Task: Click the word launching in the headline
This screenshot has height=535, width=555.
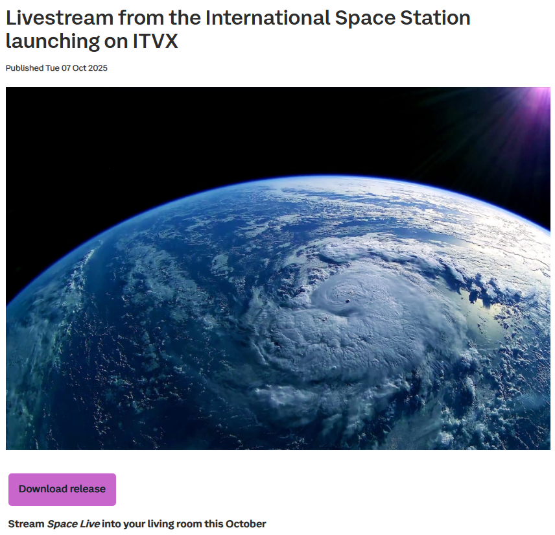Action: (x=49, y=41)
